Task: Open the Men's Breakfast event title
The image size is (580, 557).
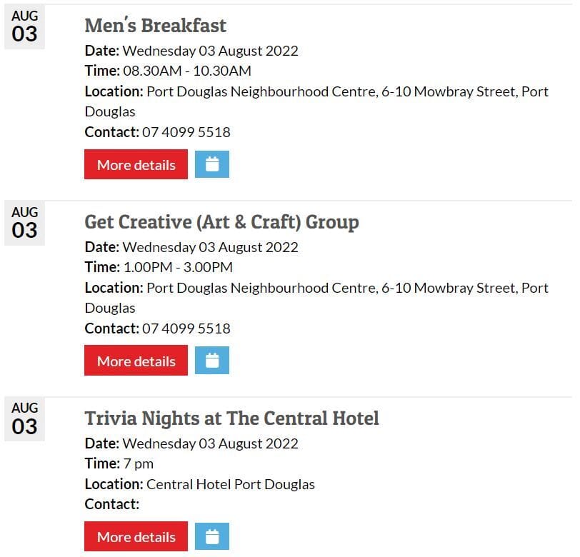Action: 155,26
